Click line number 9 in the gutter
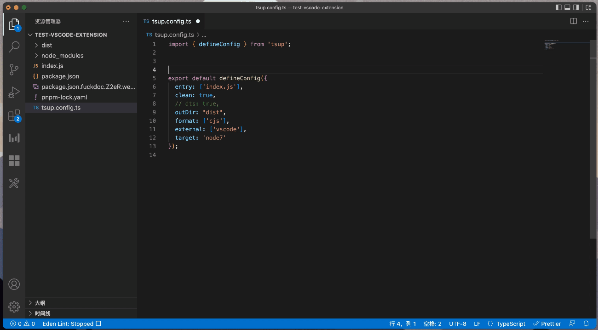 click(x=154, y=112)
